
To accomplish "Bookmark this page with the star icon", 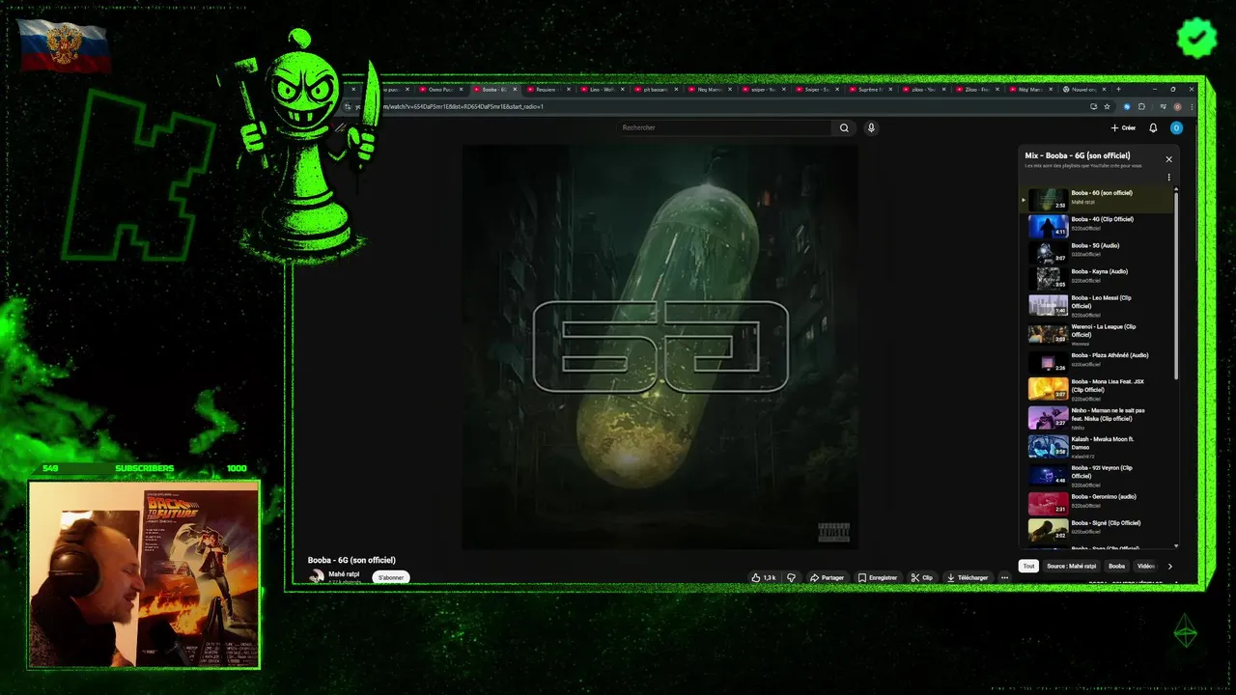I will click(x=1107, y=106).
